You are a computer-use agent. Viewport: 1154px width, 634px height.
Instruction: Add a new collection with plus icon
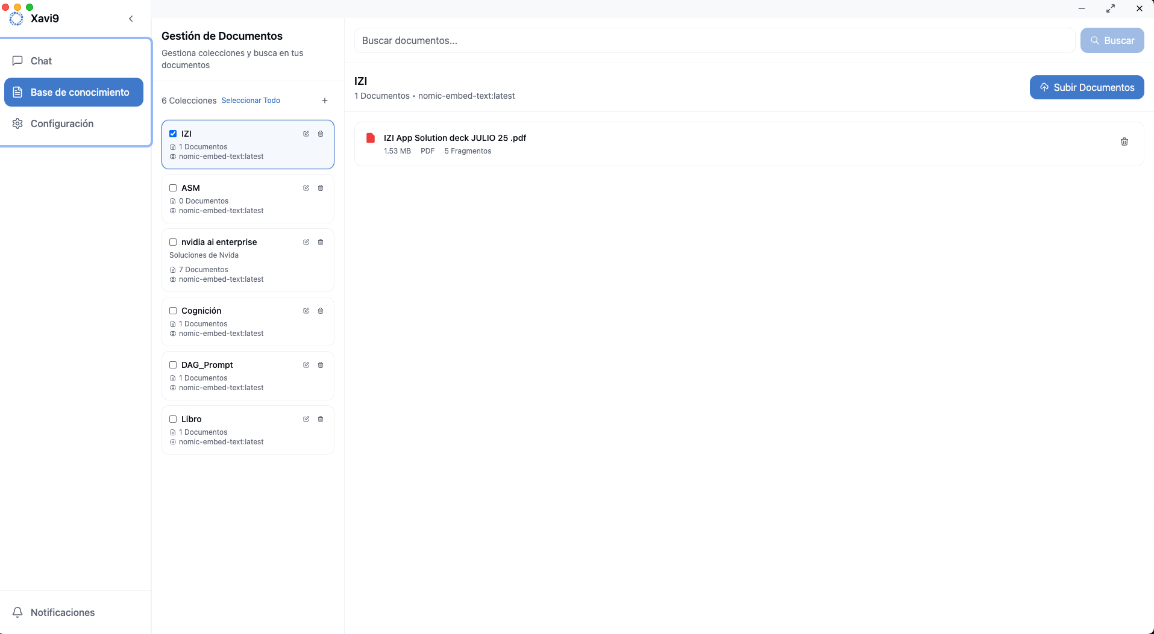click(x=325, y=101)
